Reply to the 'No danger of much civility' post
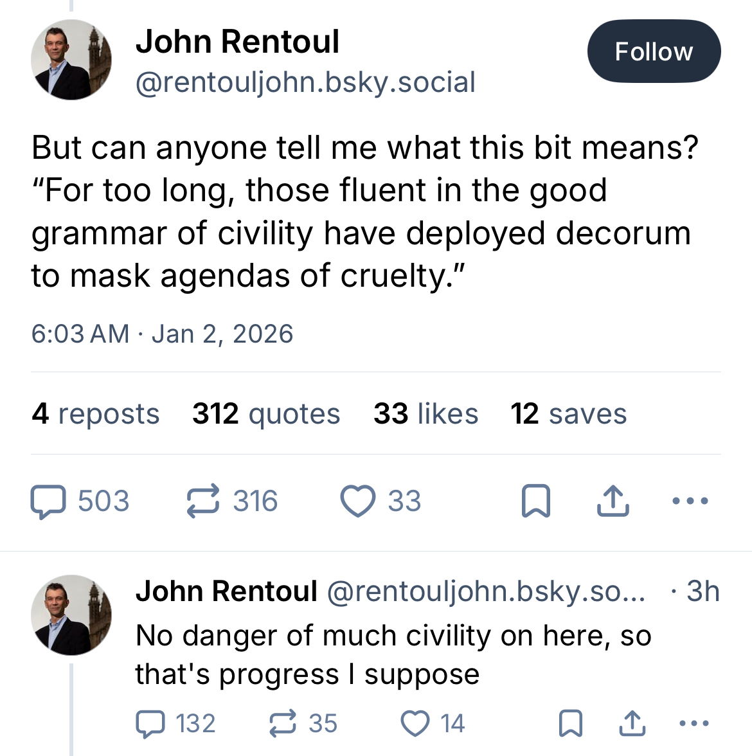Viewport: 752px width, 756px height. 150,724
